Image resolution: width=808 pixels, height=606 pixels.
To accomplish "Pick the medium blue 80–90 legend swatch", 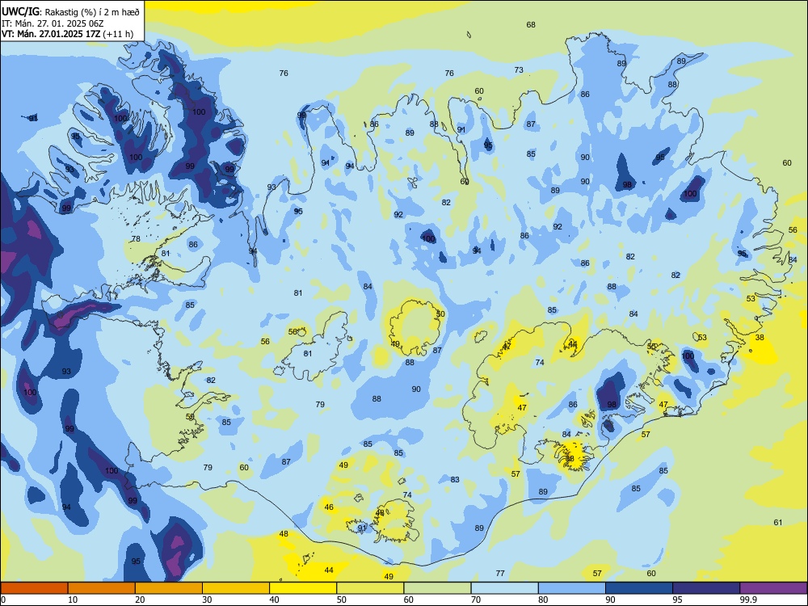I will point(572,588).
